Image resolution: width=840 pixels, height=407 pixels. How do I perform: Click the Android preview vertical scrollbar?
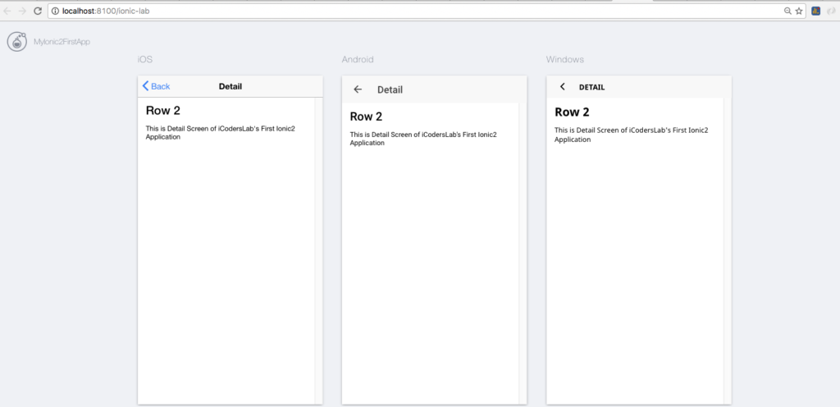click(x=523, y=254)
